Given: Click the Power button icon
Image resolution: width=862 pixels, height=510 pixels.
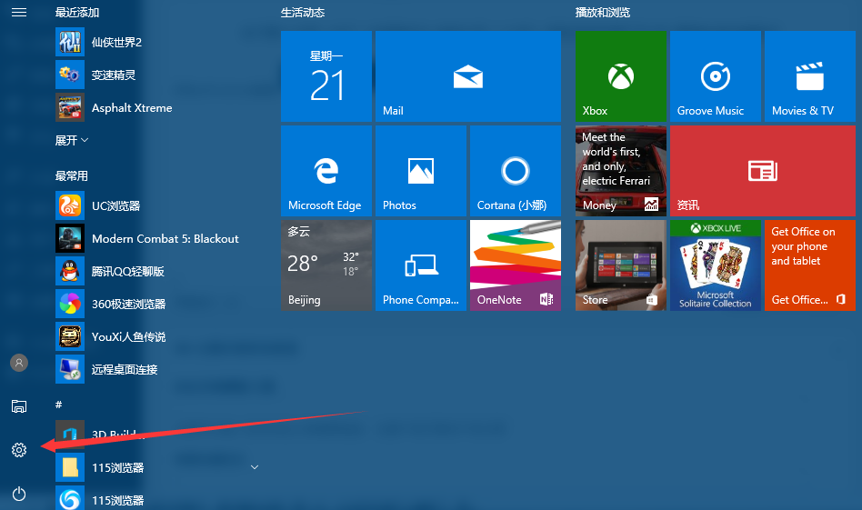Looking at the screenshot, I should tap(19, 494).
